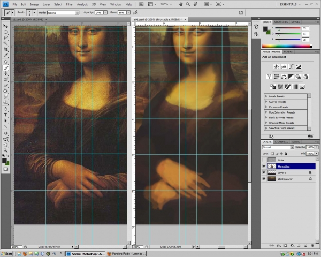
Task: Add a Color Balance adjustment
Action: pos(284,77)
